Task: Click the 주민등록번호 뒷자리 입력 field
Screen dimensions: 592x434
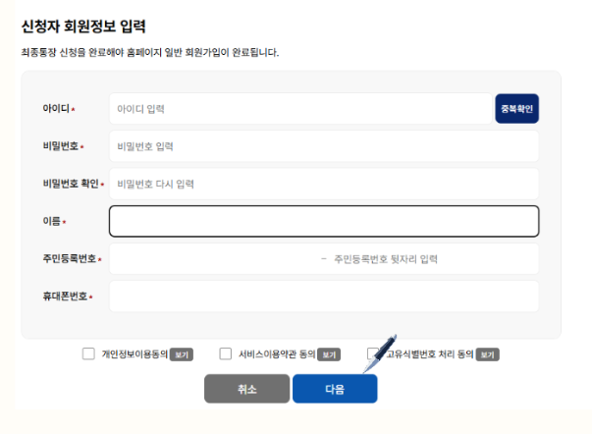Action: coord(434,259)
